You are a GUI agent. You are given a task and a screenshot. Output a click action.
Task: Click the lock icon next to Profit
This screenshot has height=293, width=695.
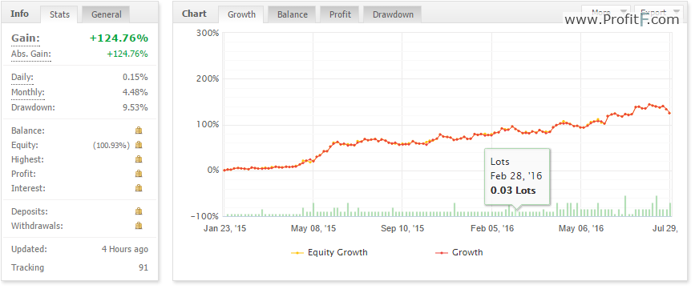coord(139,174)
